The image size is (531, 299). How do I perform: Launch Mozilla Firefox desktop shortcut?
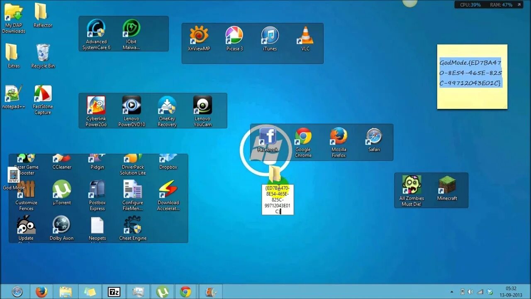[339, 142]
